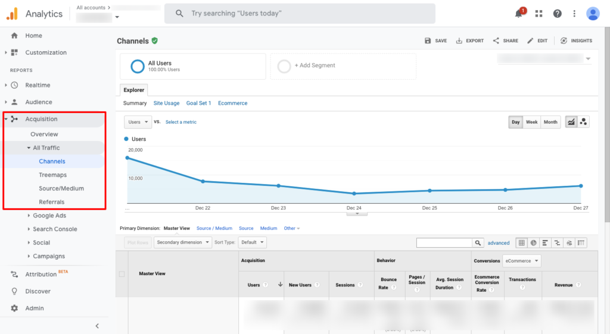Switch to line chart view

pyautogui.click(x=571, y=122)
